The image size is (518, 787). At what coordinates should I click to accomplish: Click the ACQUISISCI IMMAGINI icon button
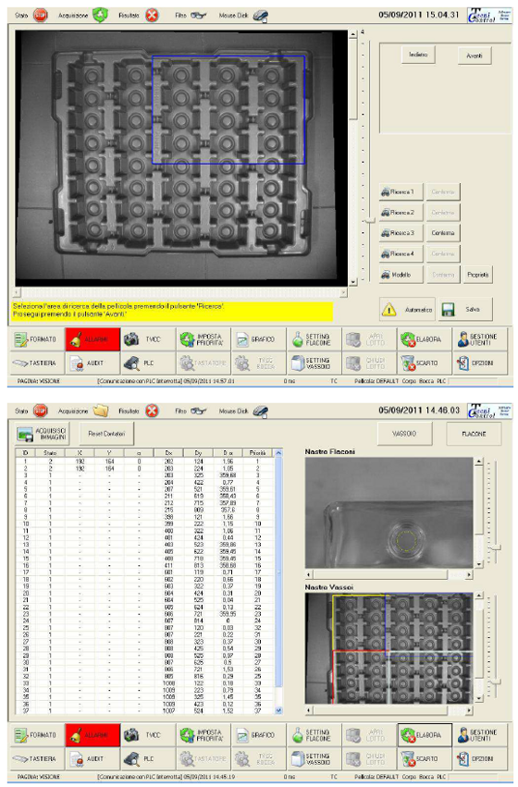point(42,434)
